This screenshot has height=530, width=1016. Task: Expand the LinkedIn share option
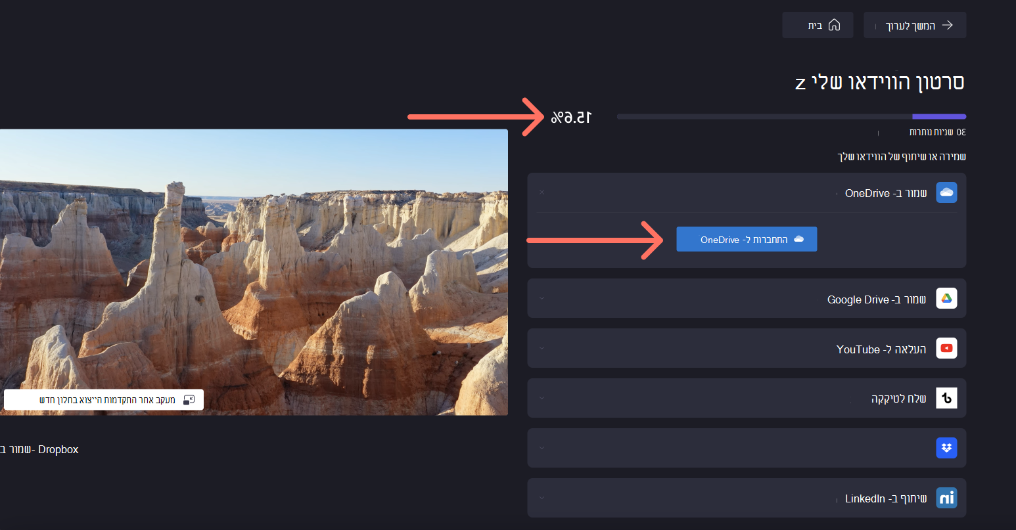542,498
